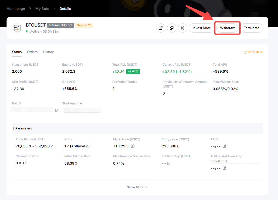This screenshot has width=278, height=200.
Task: Copy the Bot ID using copy icon
Action: point(56,110)
